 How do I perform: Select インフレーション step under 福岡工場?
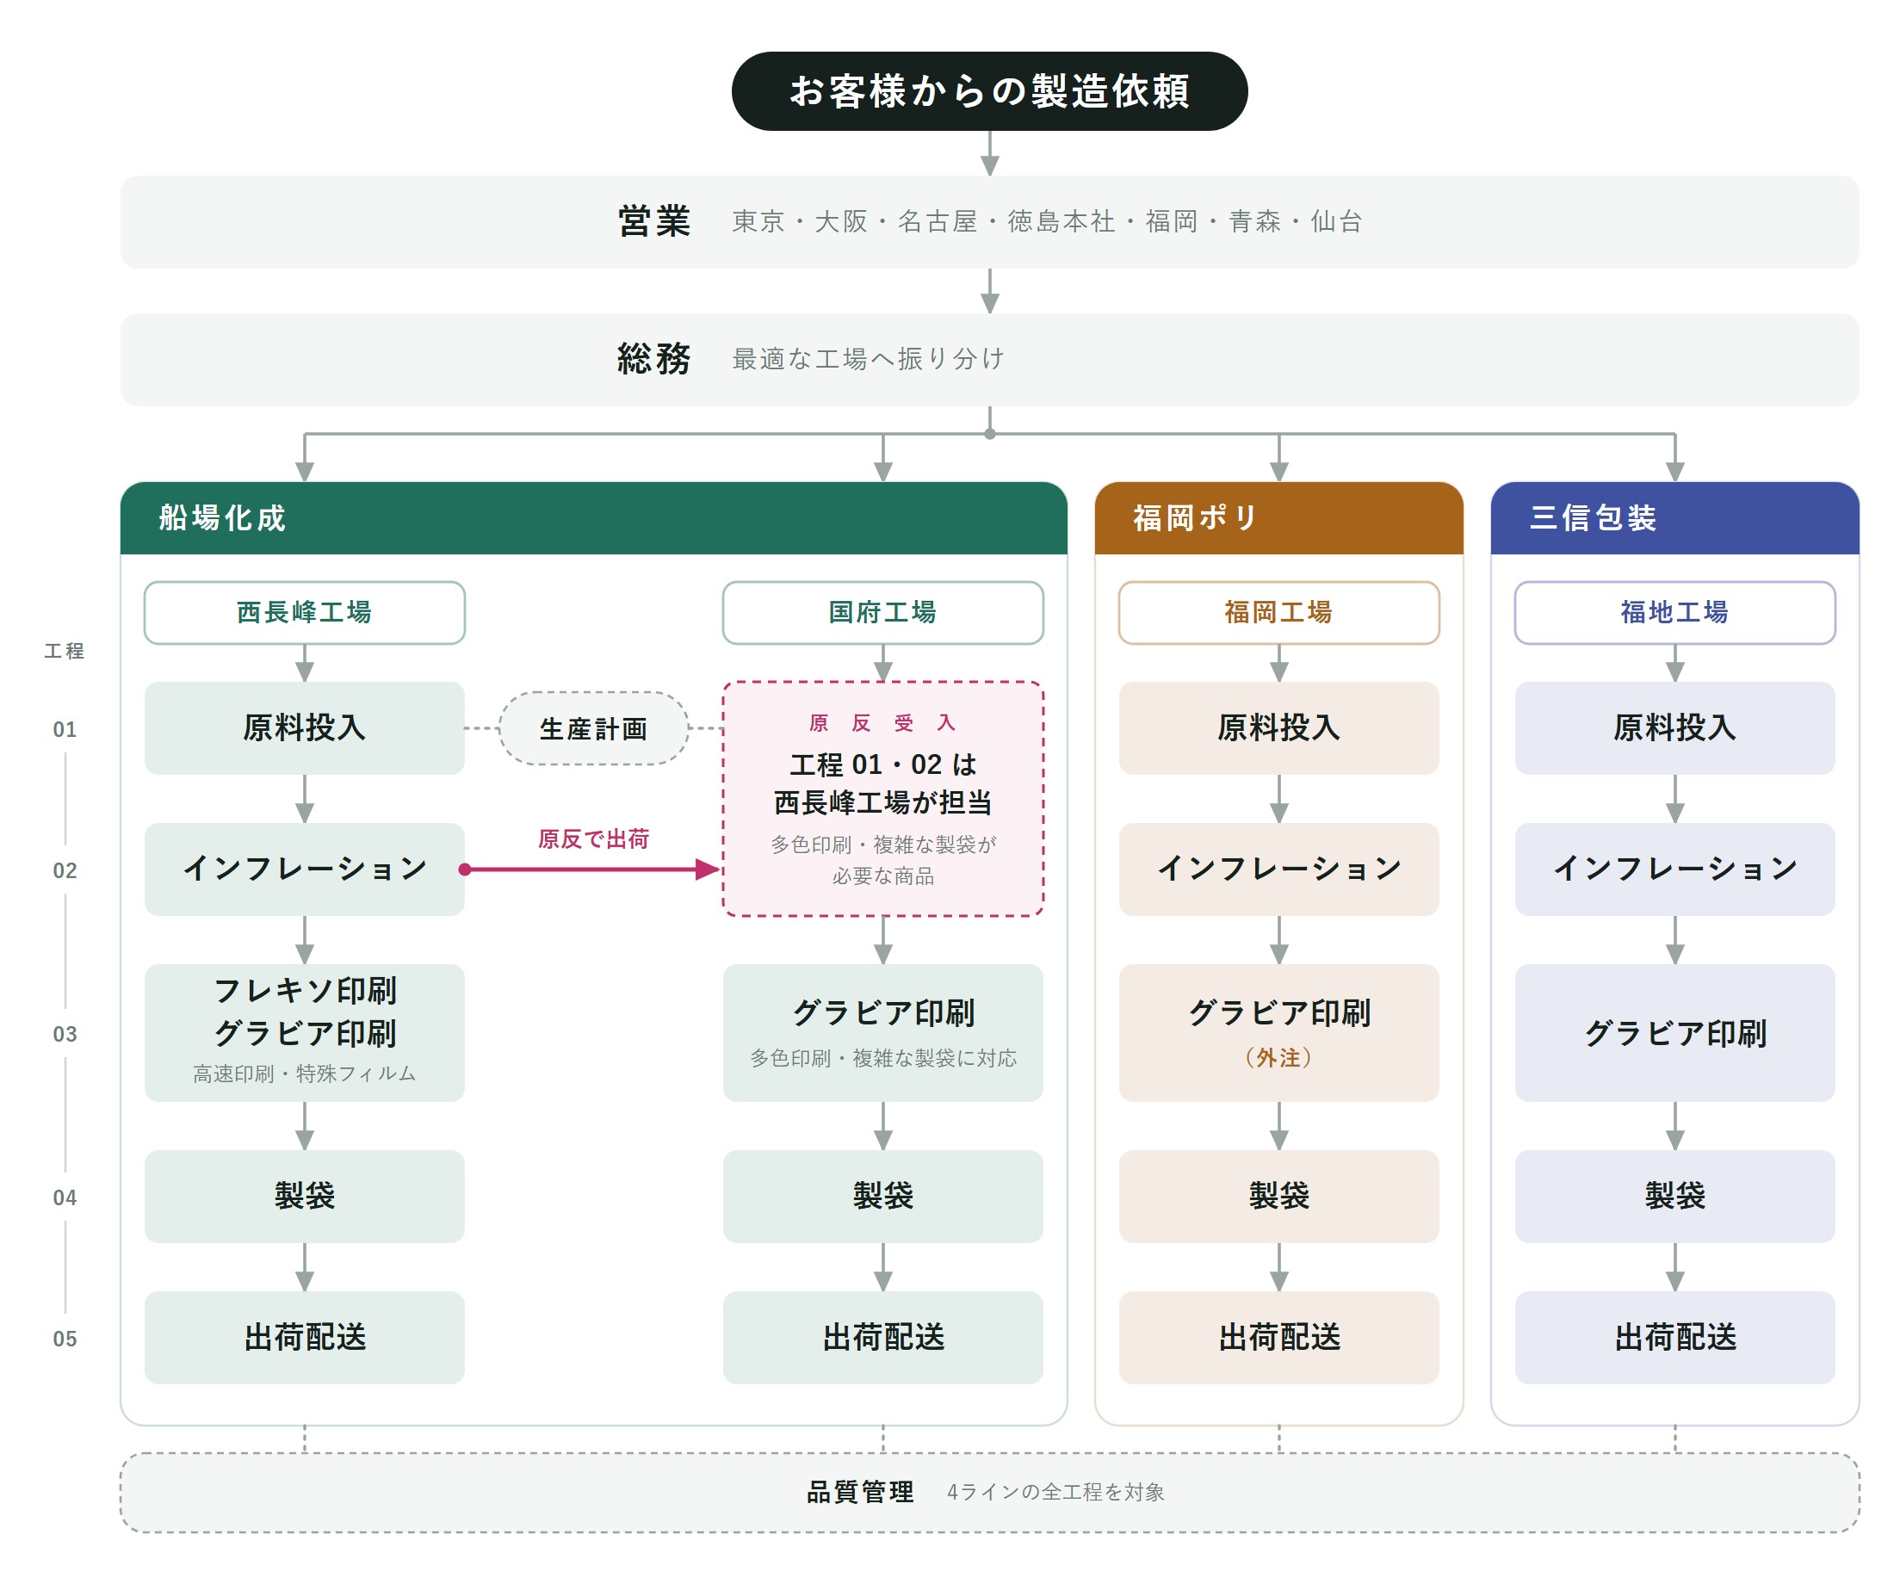[1279, 869]
